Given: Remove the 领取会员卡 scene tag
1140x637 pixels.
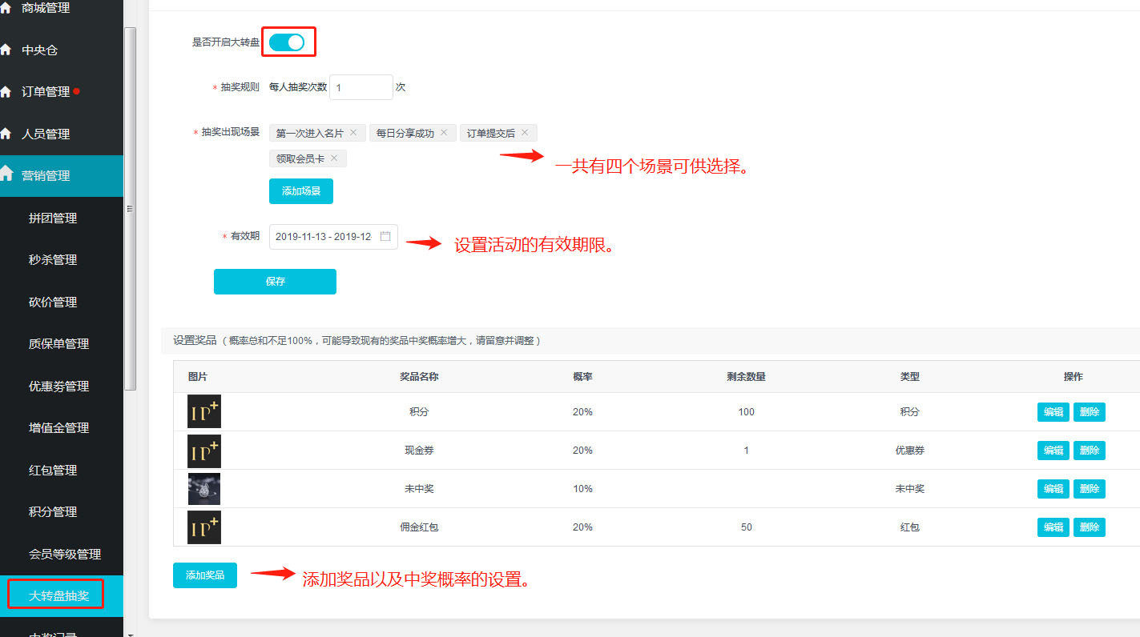Looking at the screenshot, I should [x=334, y=158].
